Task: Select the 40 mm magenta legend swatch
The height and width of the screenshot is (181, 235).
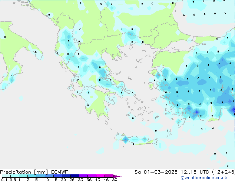Action: click(100, 176)
